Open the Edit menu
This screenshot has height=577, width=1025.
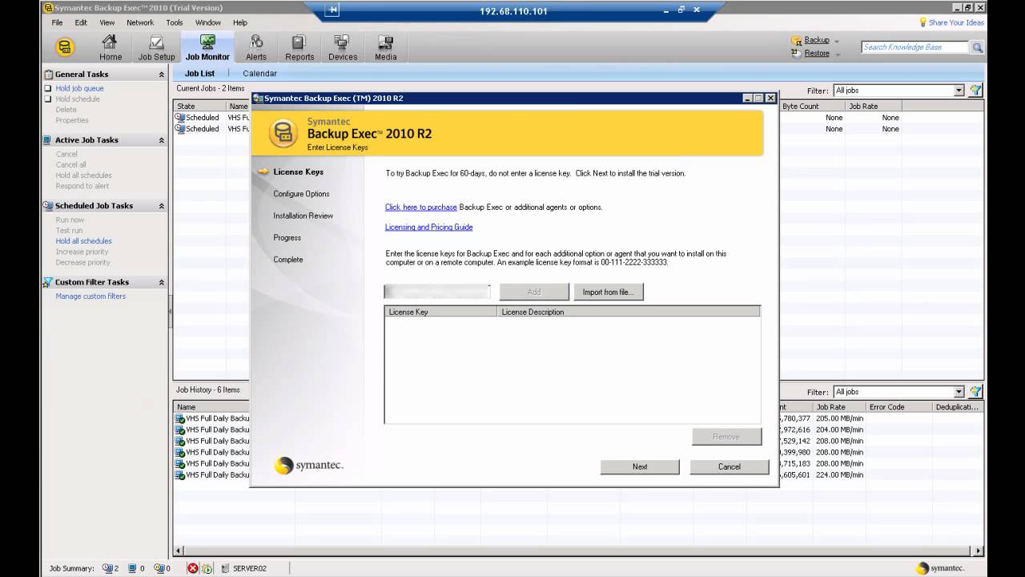[x=81, y=22]
